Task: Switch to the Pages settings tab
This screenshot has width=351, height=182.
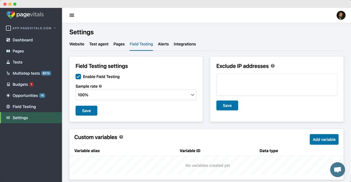Action: pyautogui.click(x=119, y=44)
